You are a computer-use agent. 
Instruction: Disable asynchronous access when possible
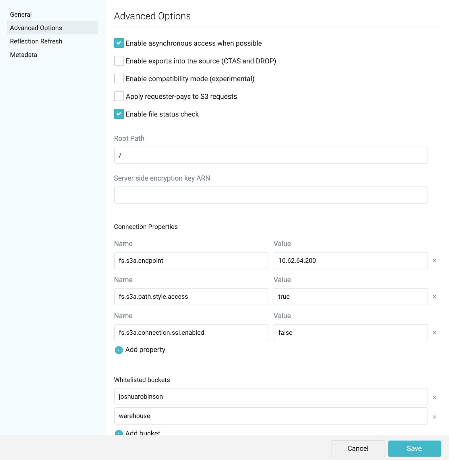(119, 43)
